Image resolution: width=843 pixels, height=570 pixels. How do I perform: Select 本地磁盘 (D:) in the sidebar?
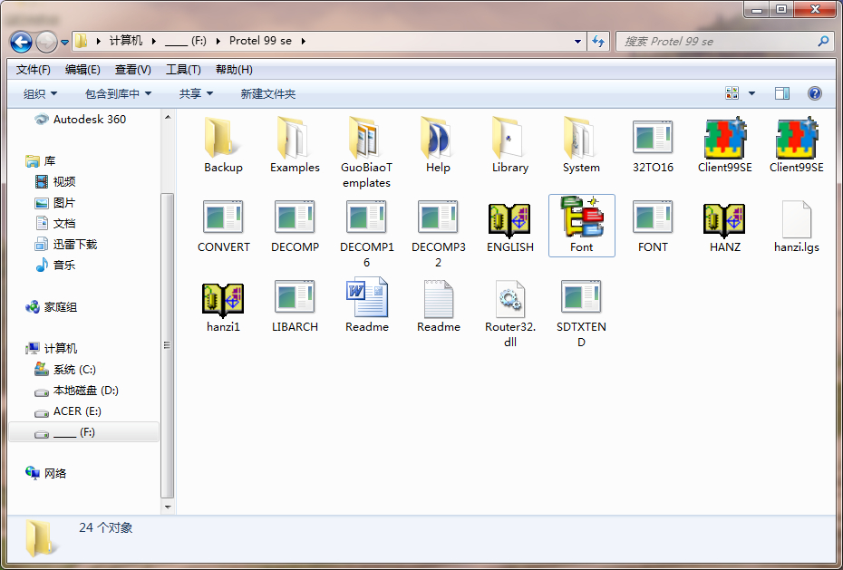click(76, 391)
